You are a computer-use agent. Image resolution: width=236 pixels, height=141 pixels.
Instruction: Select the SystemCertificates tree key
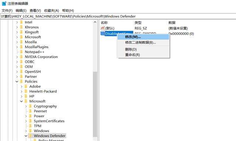pos(49,121)
